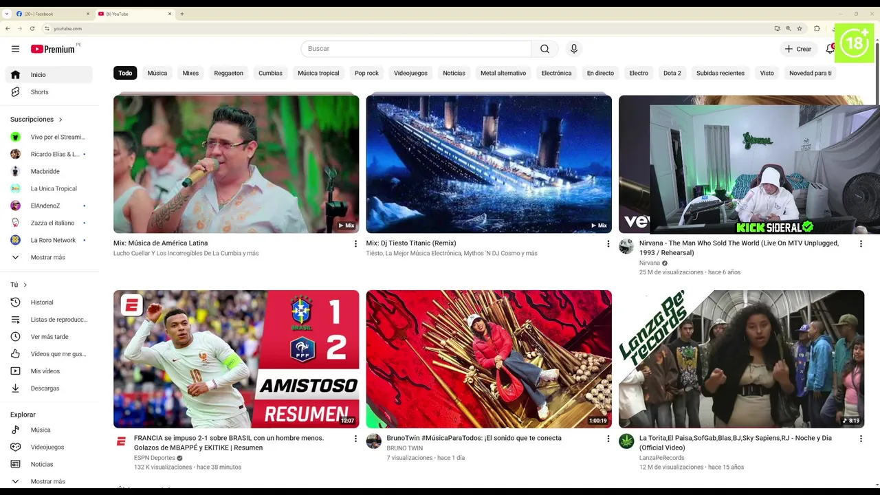Select the Subidas recientes chip
Image resolution: width=880 pixels, height=495 pixels.
(x=720, y=73)
